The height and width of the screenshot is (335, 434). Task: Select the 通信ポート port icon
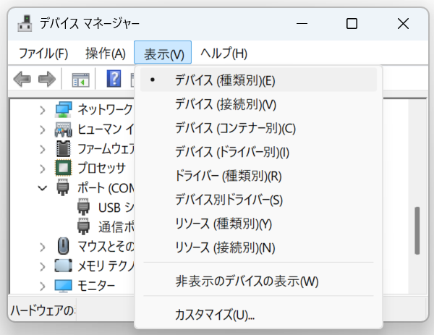[x=83, y=226]
